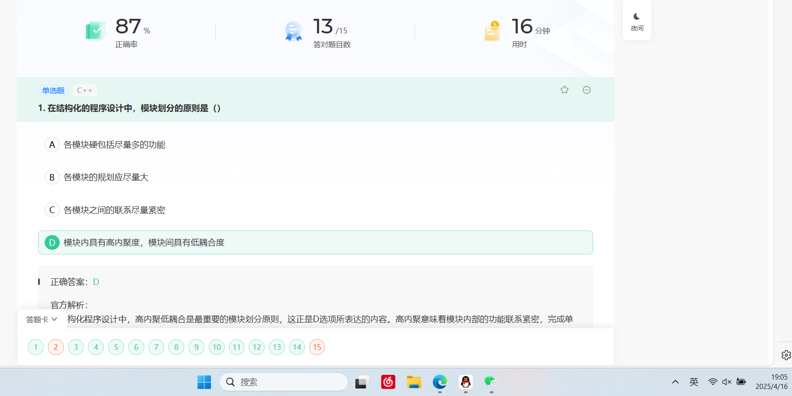
Task: Jump to question 12
Action: pyautogui.click(x=257, y=347)
